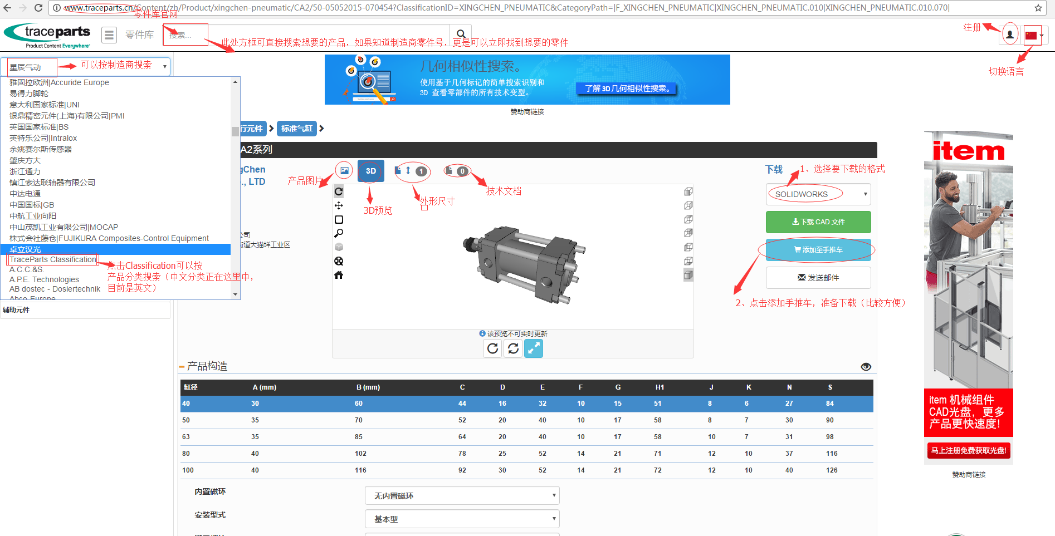Toggle product structure visibility eye icon

866,367
